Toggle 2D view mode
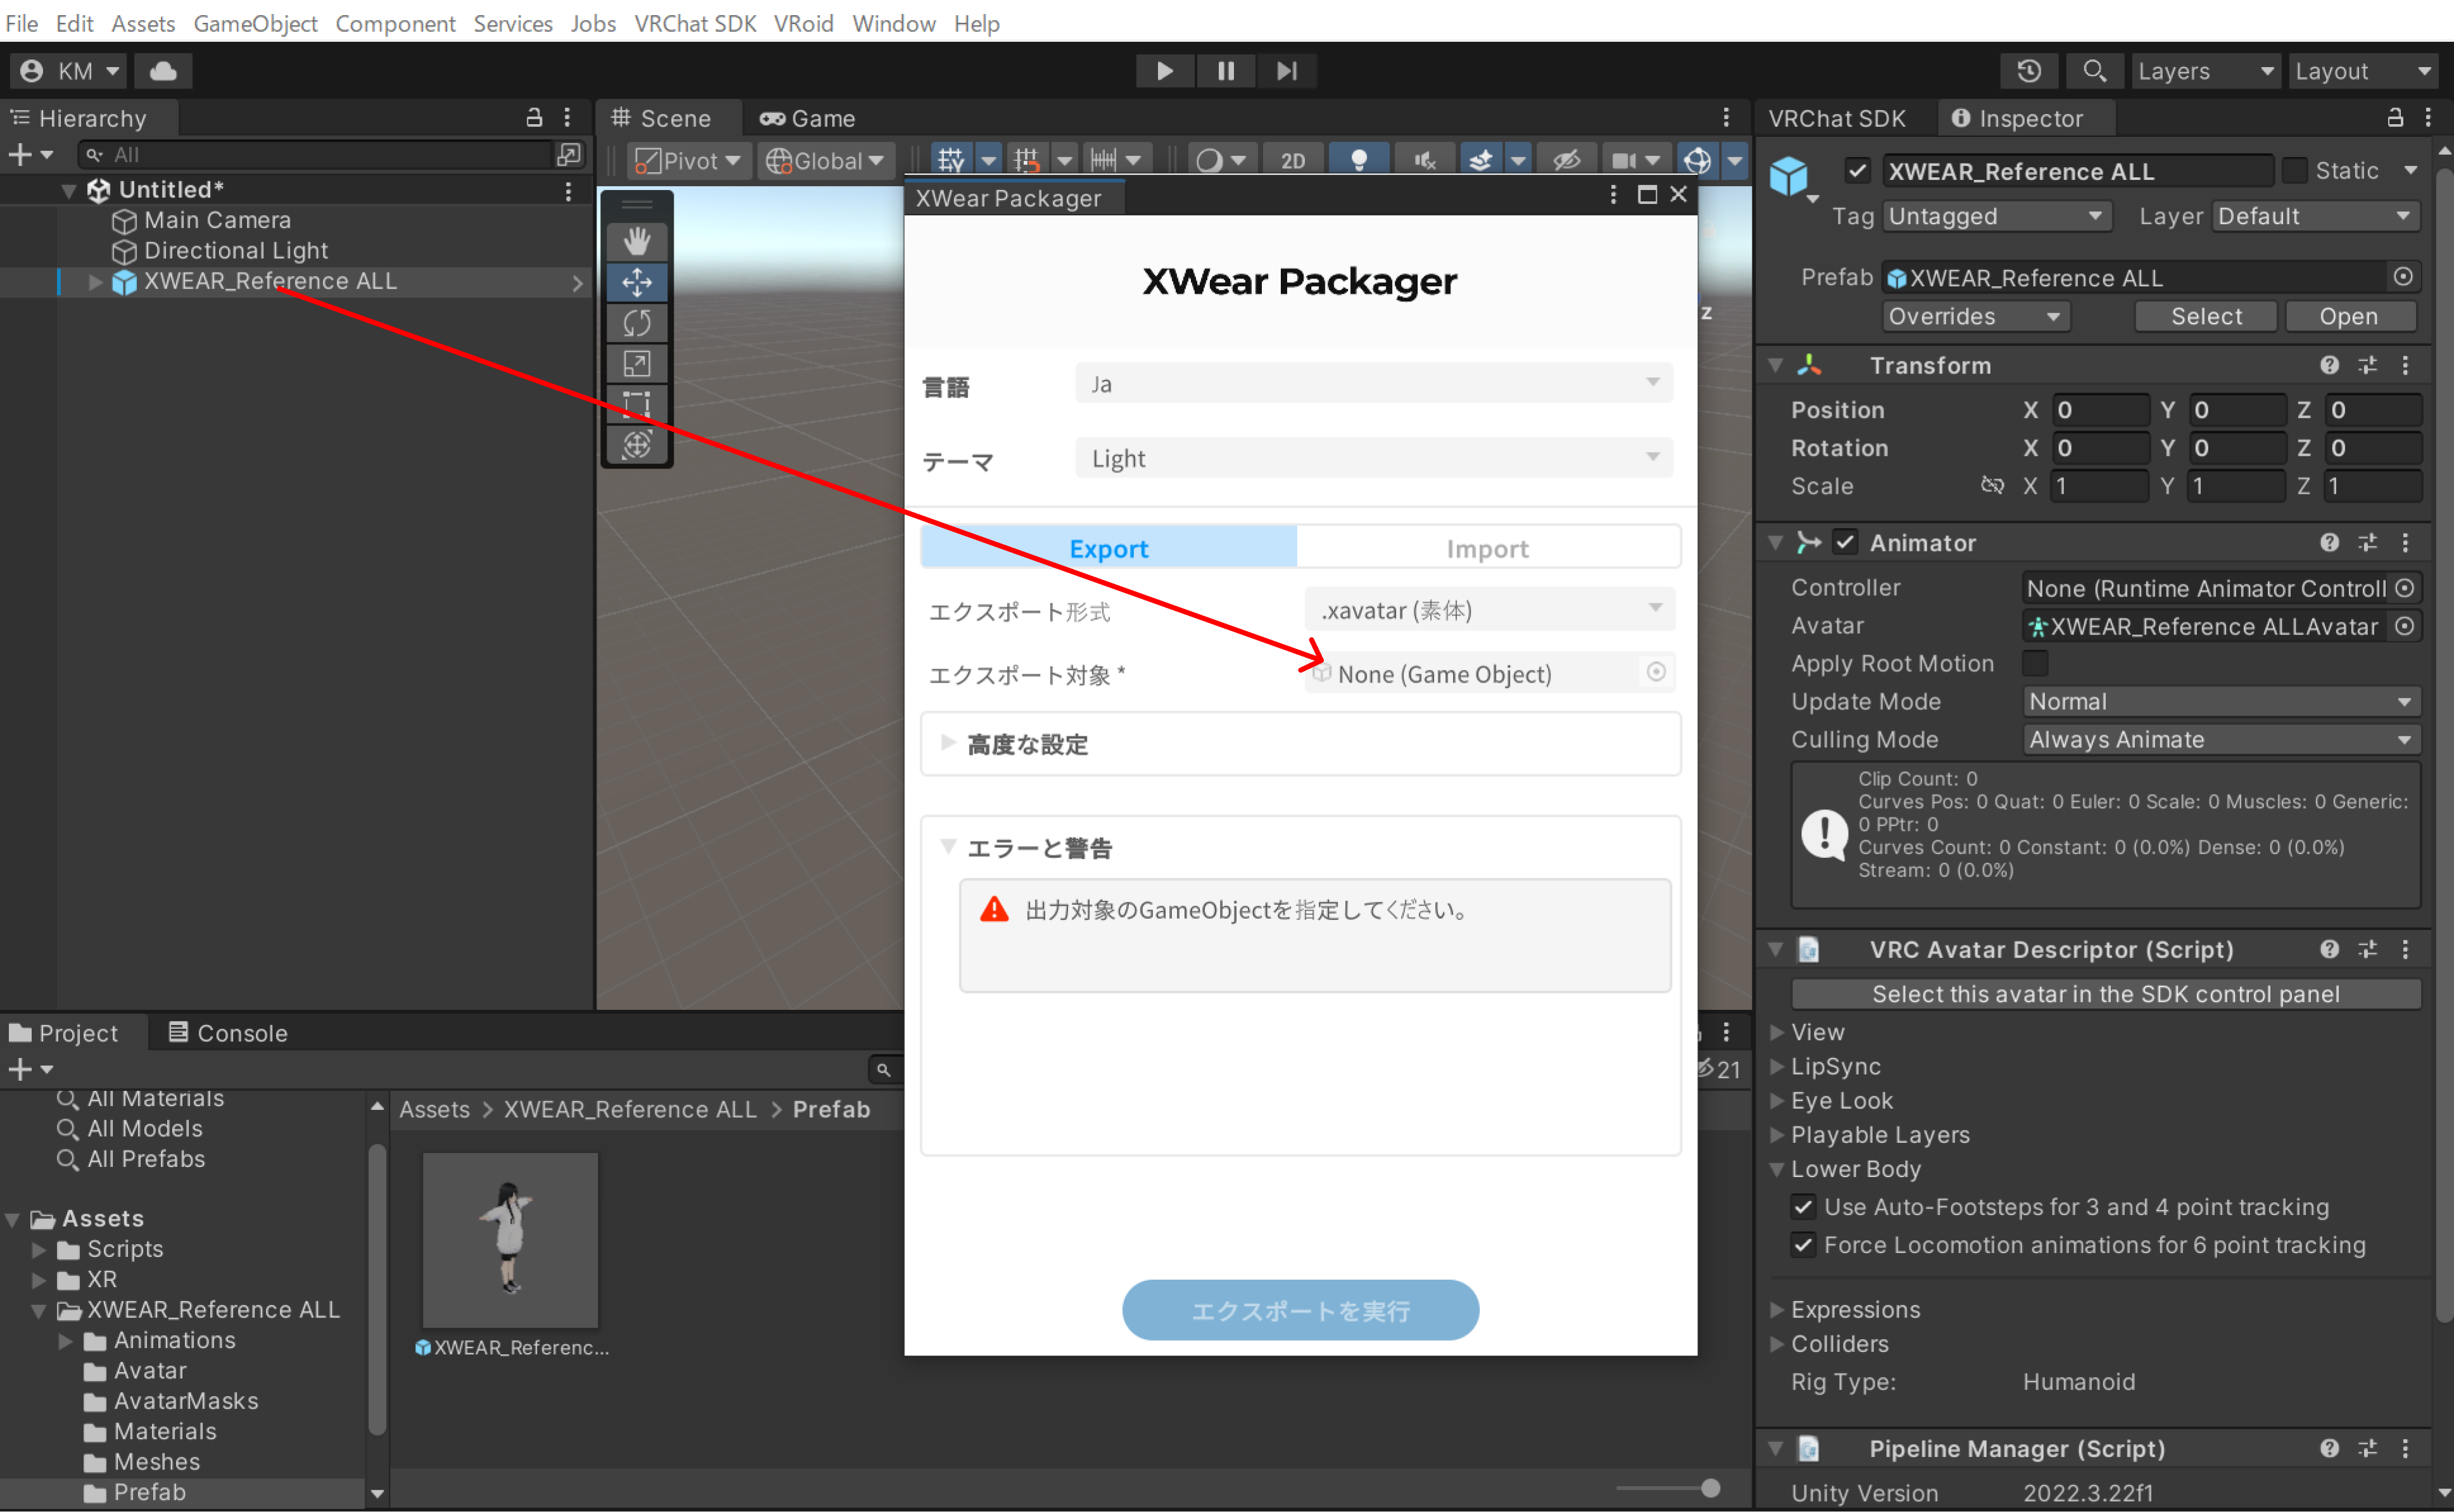2454x1512 pixels. coord(1293,160)
